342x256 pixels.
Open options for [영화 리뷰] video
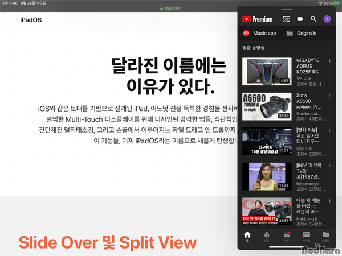click(x=329, y=130)
